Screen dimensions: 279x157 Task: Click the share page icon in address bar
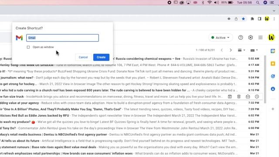click(x=236, y=19)
